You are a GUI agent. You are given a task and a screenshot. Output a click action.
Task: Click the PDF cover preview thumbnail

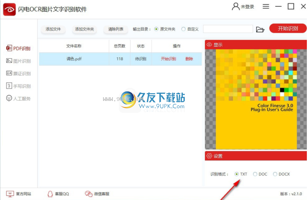[x=256, y=99]
